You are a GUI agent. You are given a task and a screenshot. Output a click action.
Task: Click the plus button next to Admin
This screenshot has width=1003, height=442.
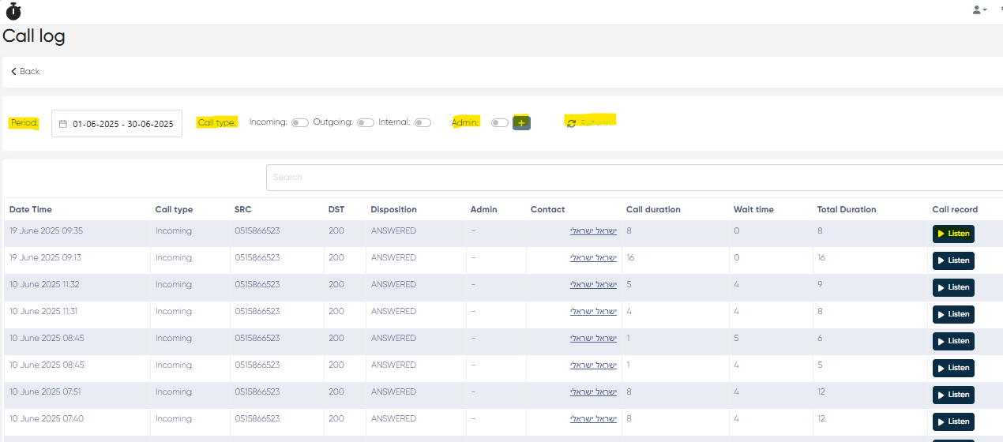tap(521, 122)
